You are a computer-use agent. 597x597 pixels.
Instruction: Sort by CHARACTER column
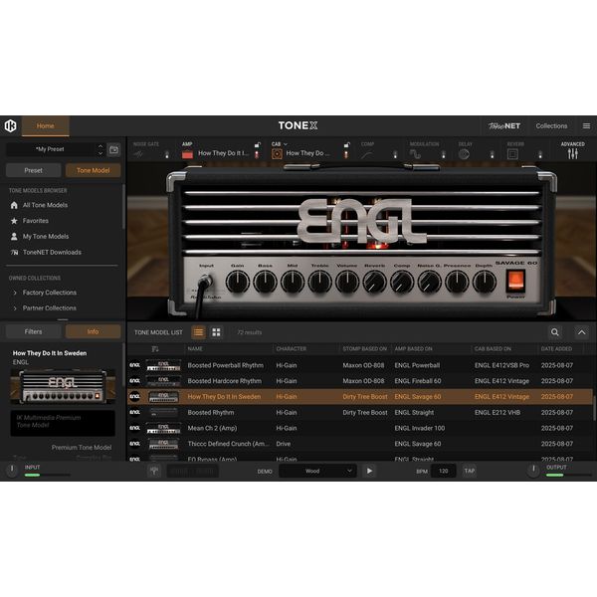click(x=292, y=349)
